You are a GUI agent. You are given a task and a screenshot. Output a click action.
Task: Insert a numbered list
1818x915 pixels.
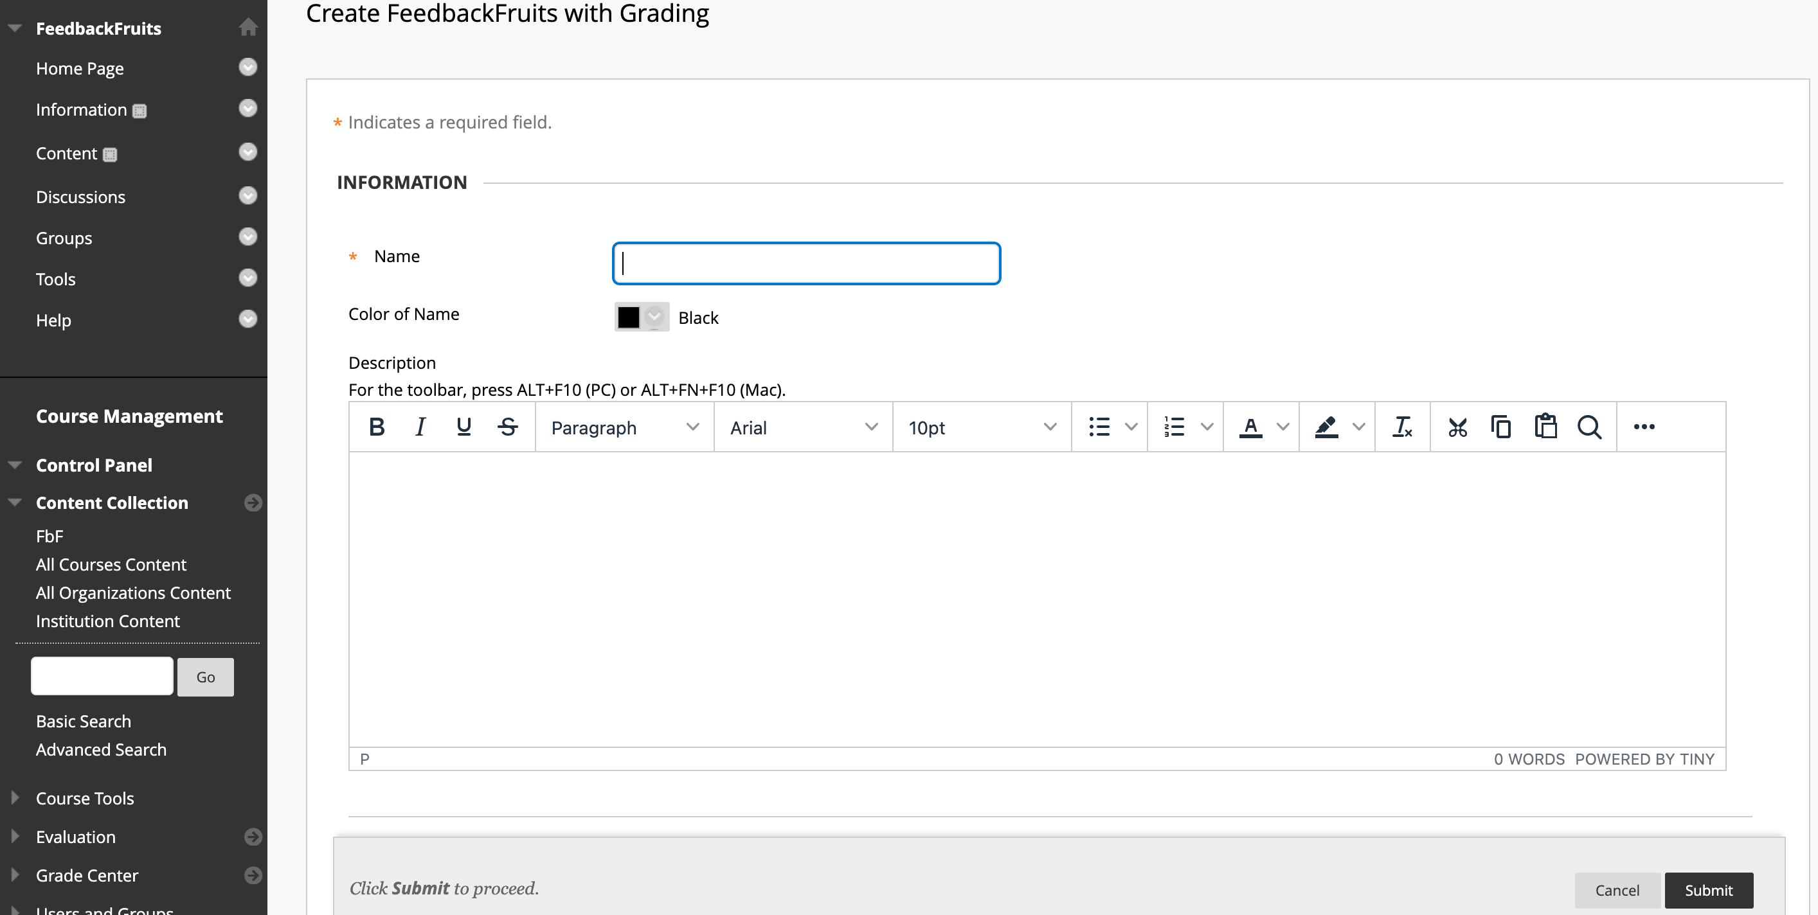pyautogui.click(x=1174, y=427)
